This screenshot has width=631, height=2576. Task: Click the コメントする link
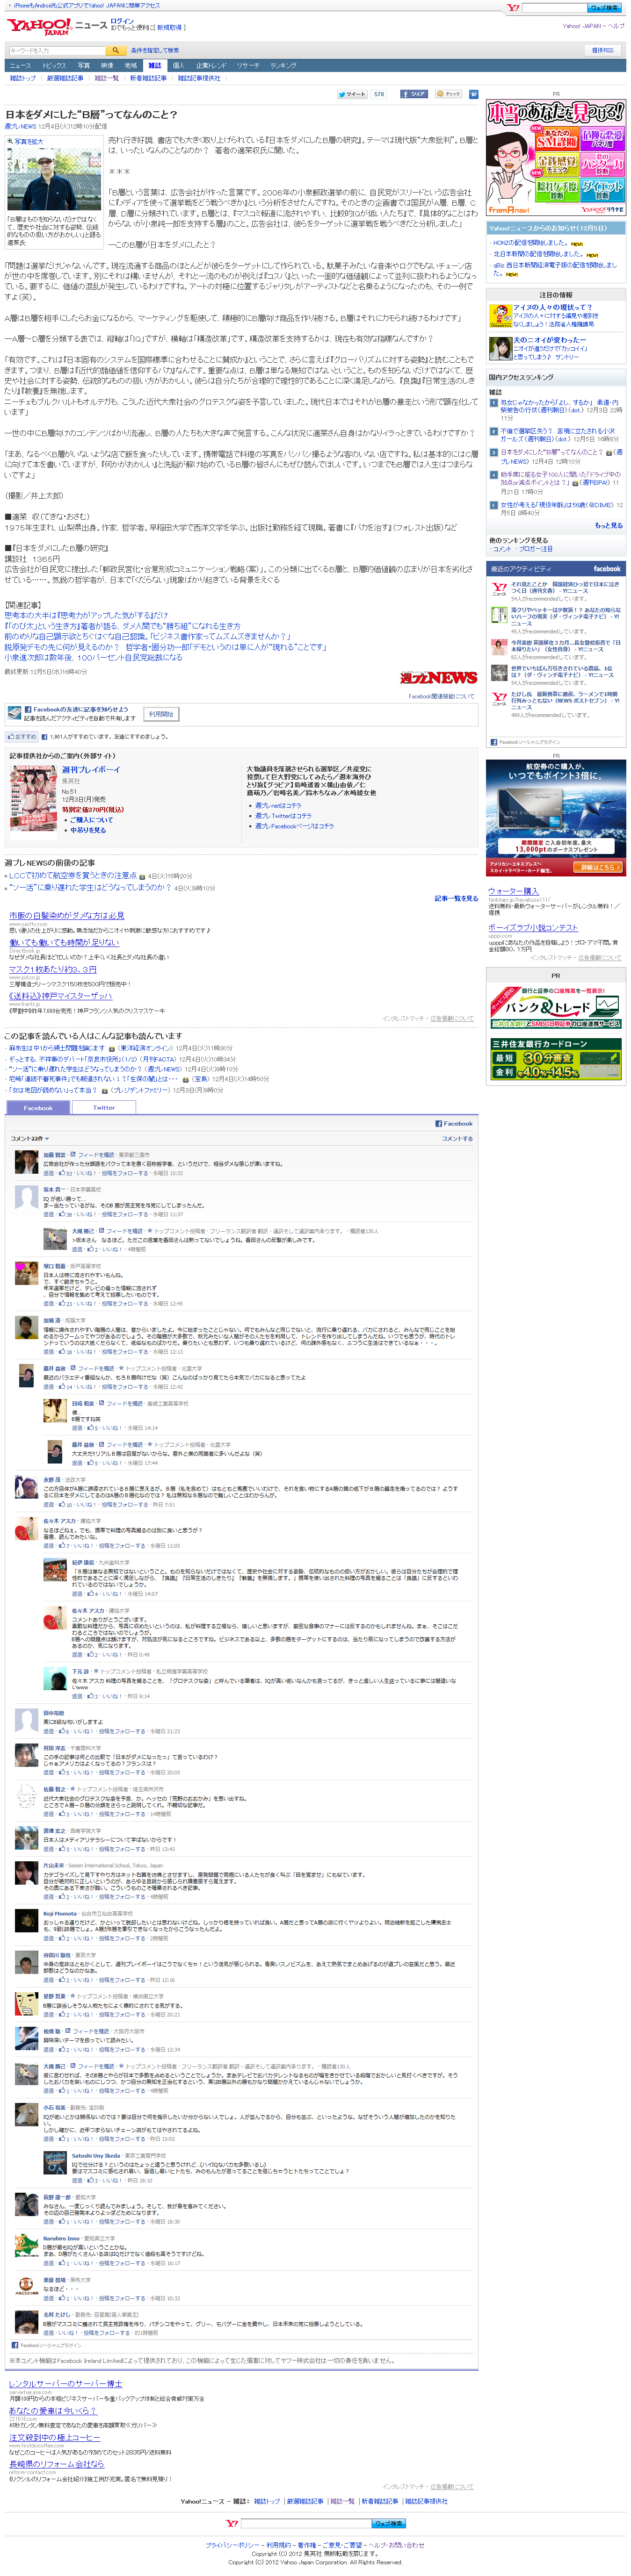[457, 1138]
